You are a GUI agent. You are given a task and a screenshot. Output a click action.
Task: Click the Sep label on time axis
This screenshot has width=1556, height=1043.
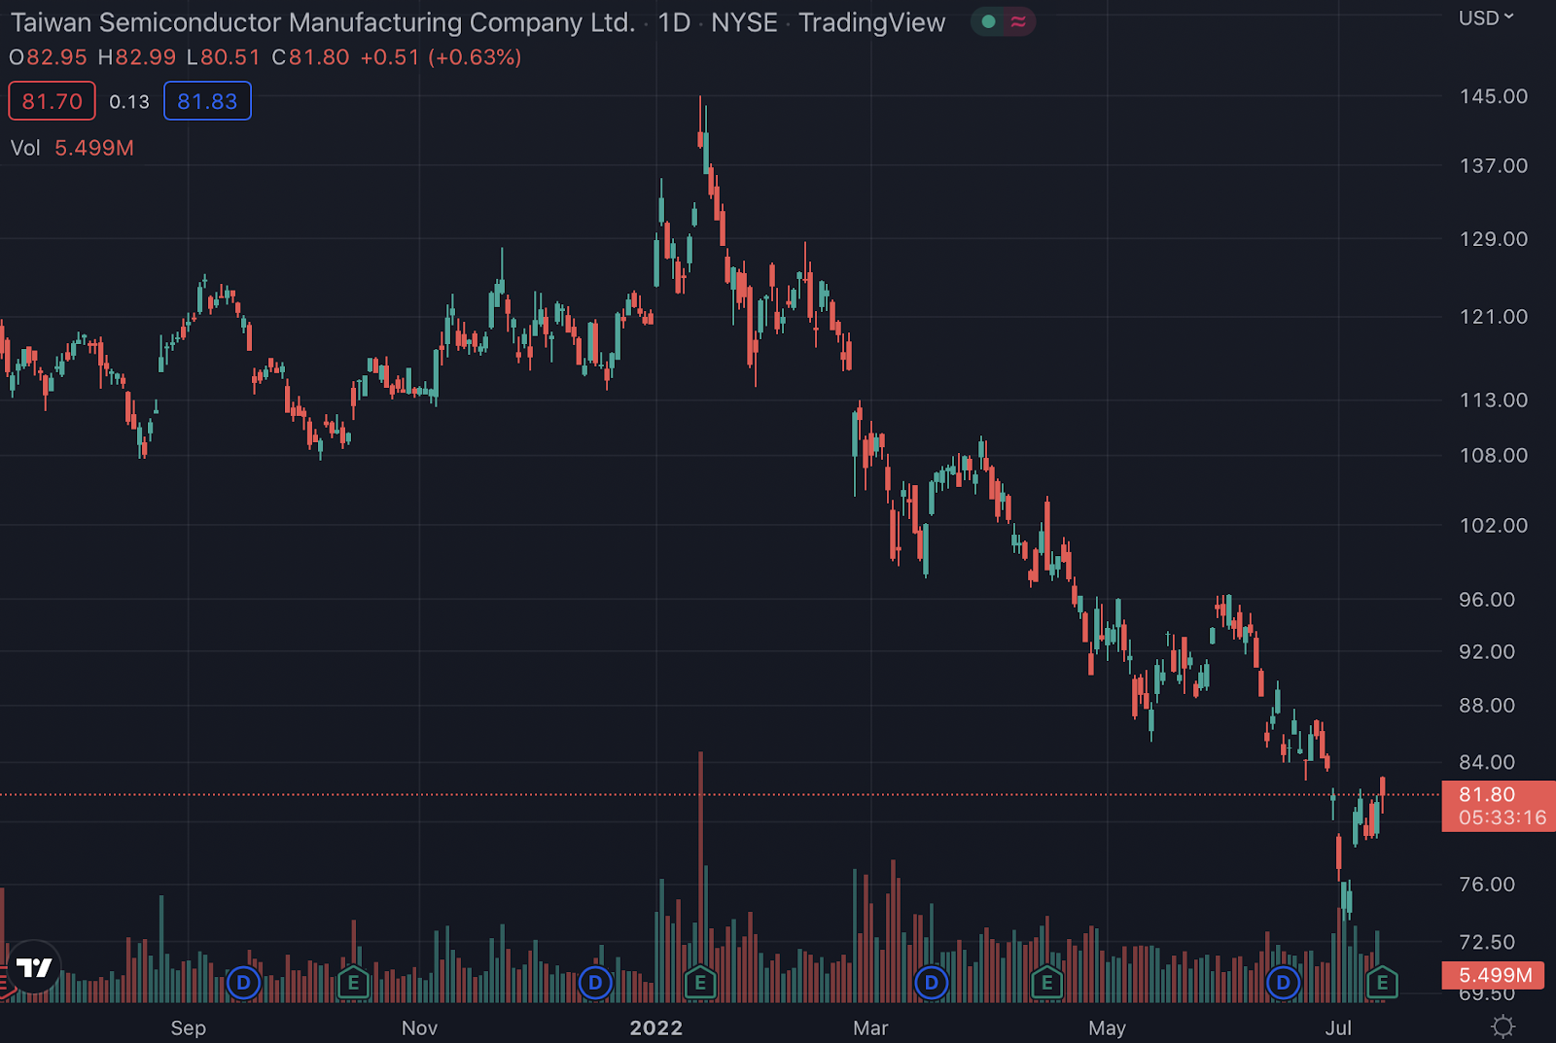pyautogui.click(x=188, y=1027)
